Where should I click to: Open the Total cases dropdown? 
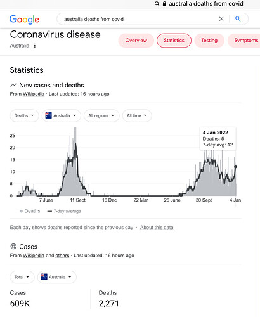(x=22, y=277)
